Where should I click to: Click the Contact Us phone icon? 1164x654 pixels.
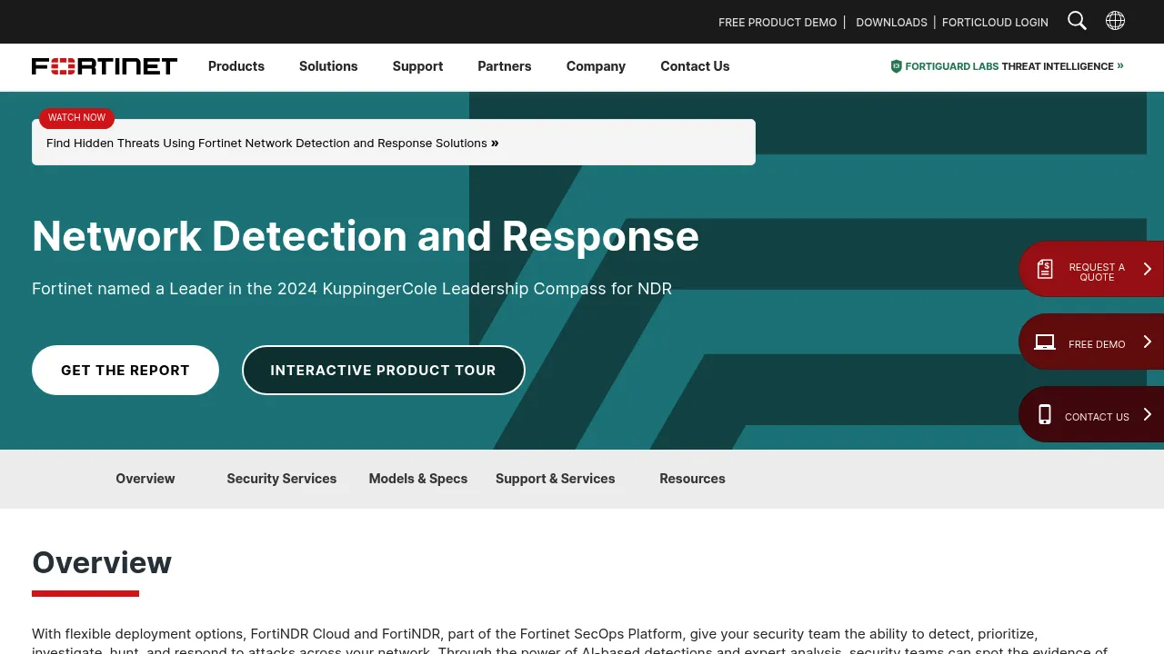[x=1045, y=414]
